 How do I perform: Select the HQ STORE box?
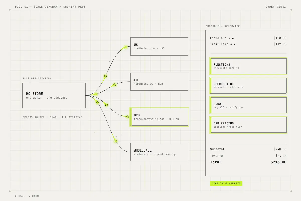click(54, 95)
